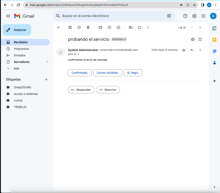This screenshot has width=220, height=193.
Task: Remove Recibidos label from the email
Action: tap(125, 40)
